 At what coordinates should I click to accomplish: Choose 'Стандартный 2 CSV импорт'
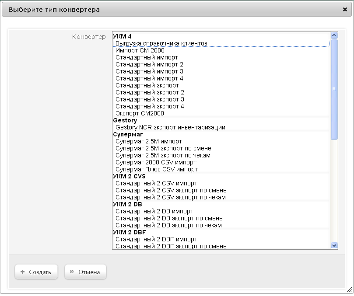point(221,183)
